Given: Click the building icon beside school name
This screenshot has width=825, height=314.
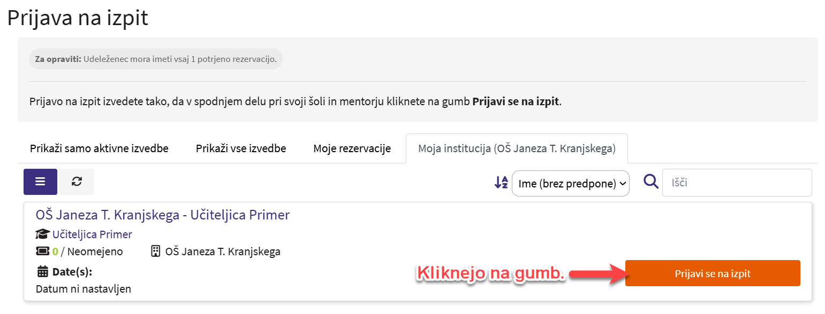Looking at the screenshot, I should click(x=156, y=252).
